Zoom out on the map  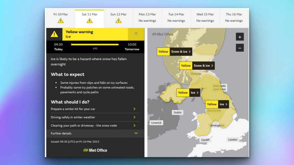[x=240, y=48]
